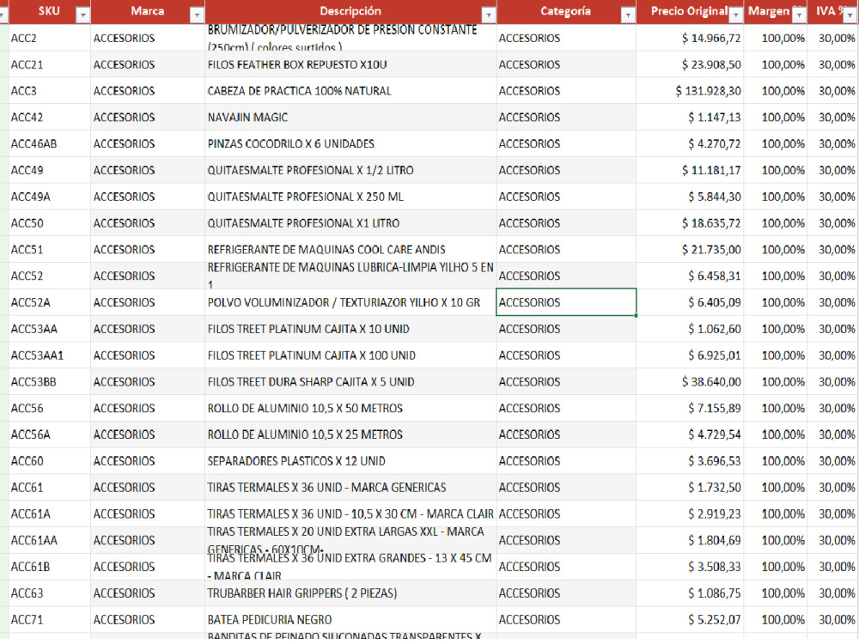
Task: Select price cell $ 6.458,31
Action: coord(689,276)
